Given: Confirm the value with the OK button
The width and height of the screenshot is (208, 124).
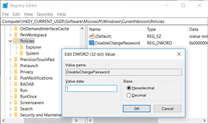Looking at the screenshot, I should click(137, 109).
